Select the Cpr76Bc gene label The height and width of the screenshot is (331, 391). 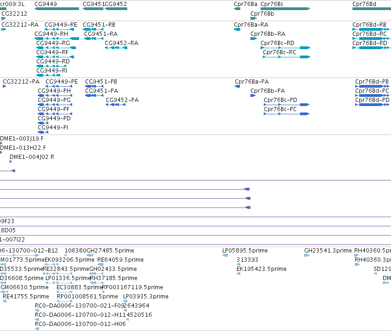coord(272,4)
